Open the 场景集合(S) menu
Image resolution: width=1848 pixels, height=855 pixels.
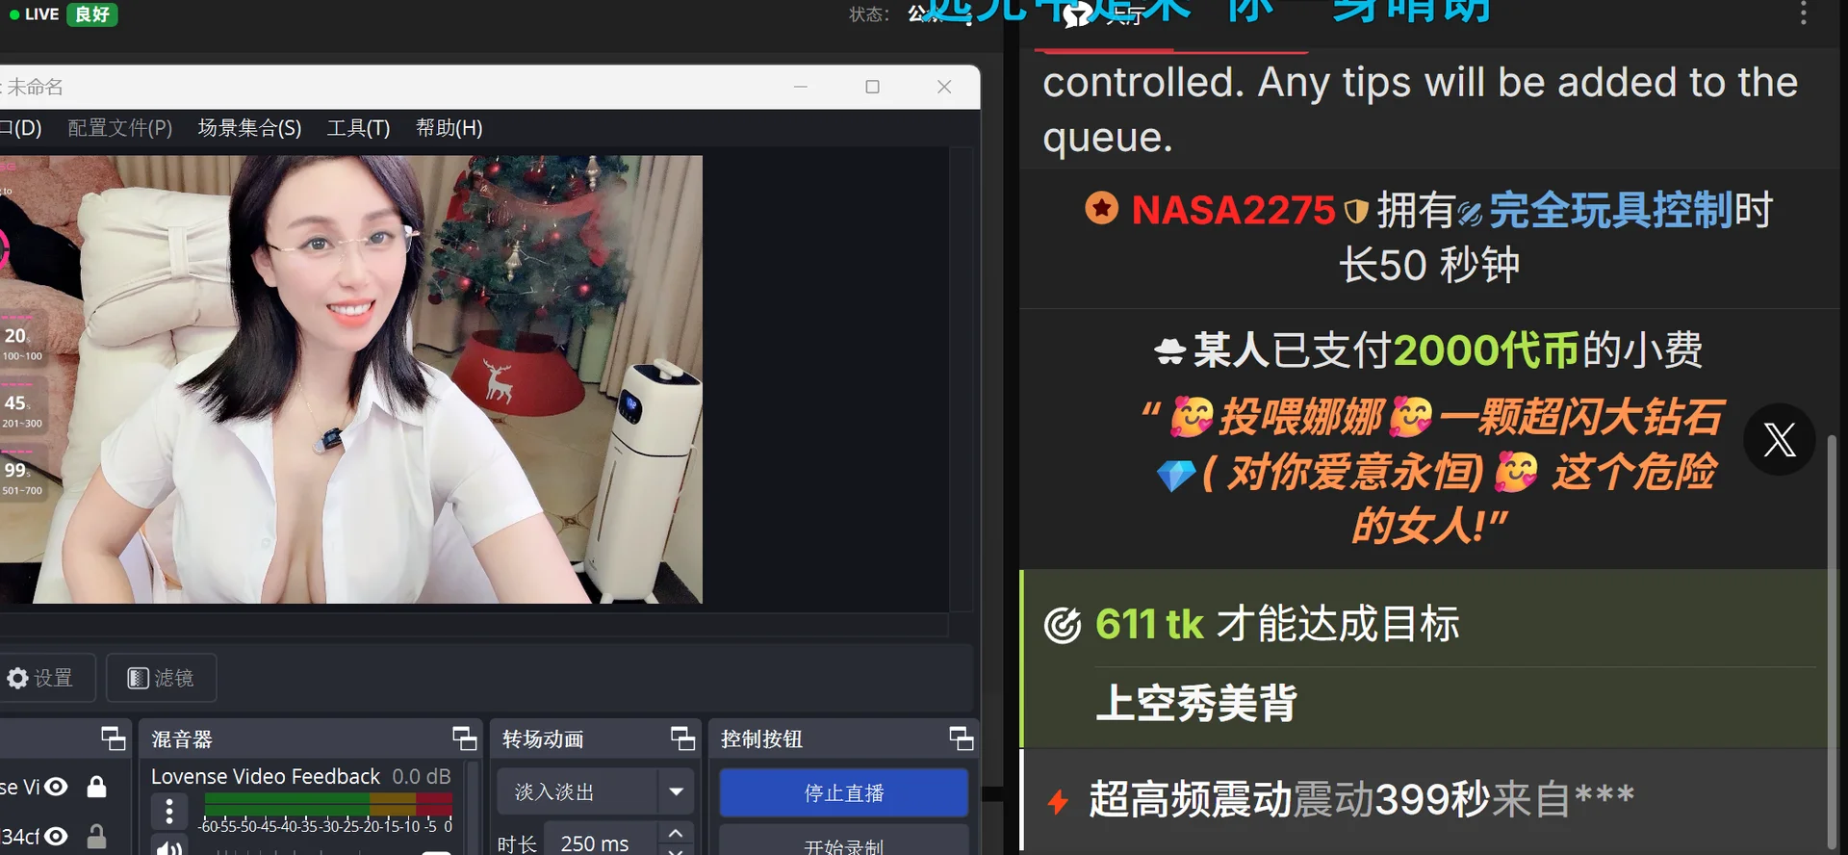pos(249,128)
